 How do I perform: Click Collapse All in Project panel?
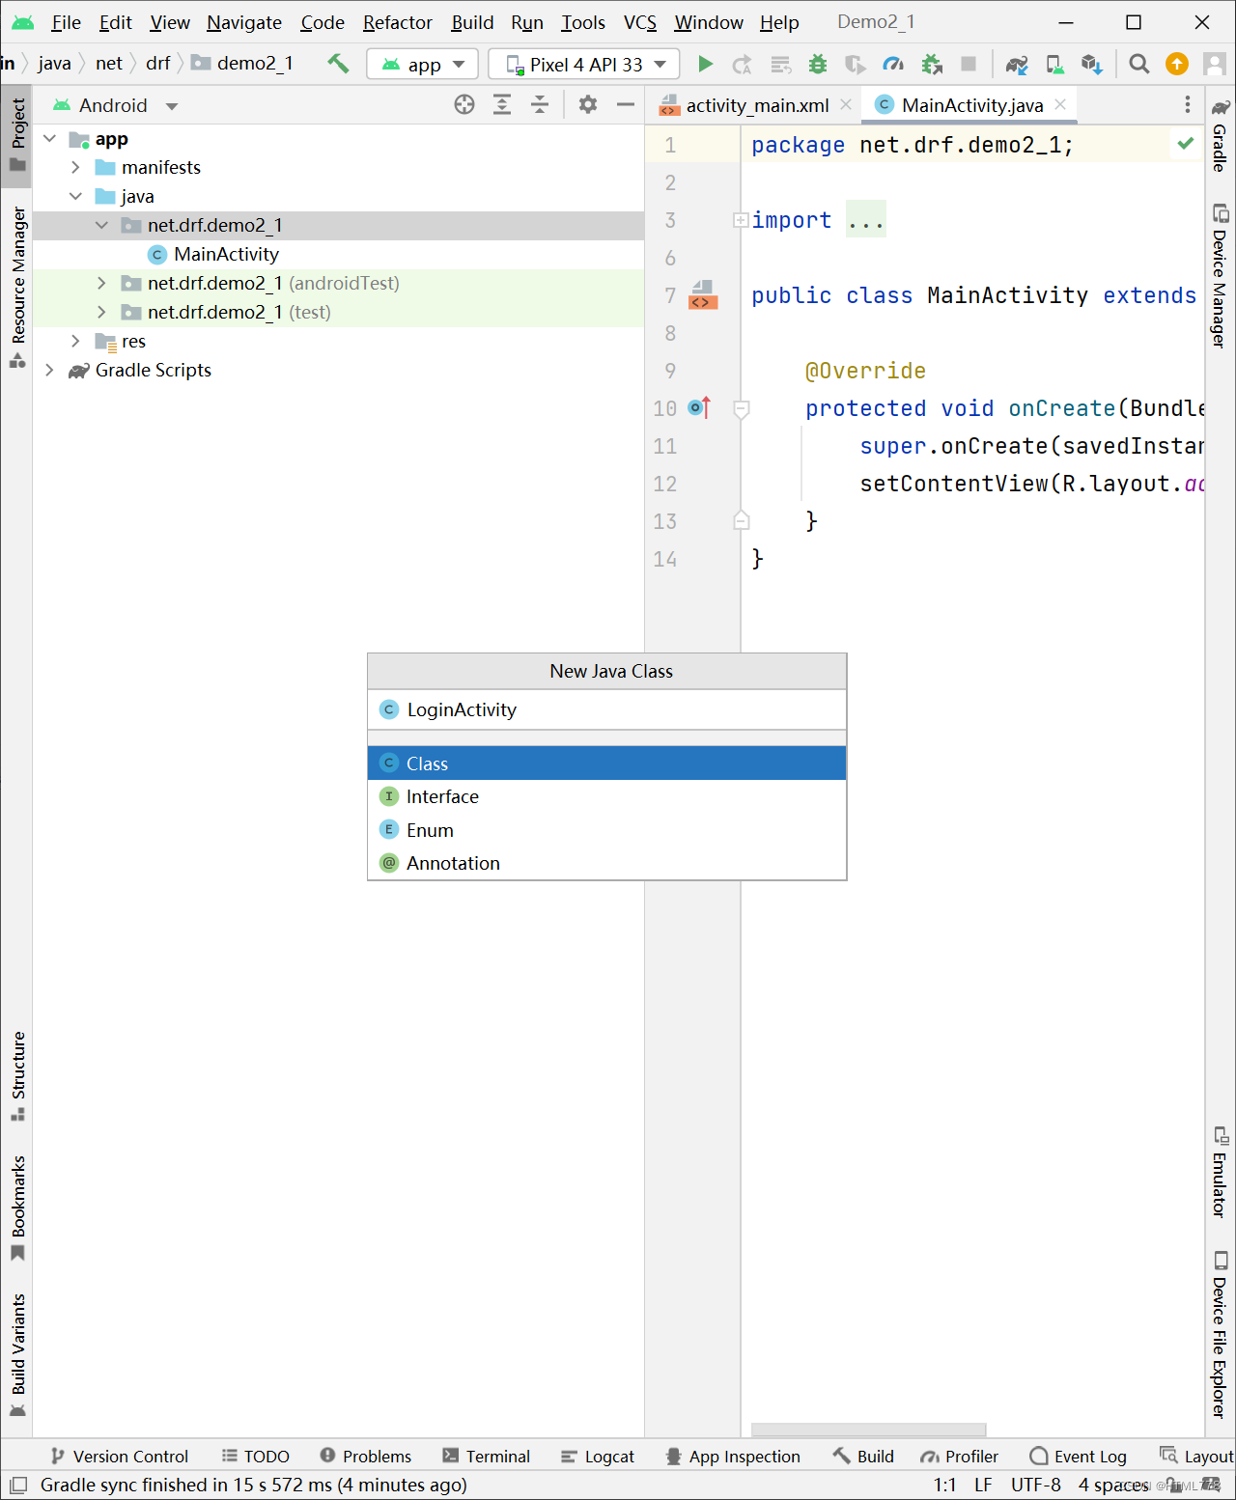coord(540,104)
